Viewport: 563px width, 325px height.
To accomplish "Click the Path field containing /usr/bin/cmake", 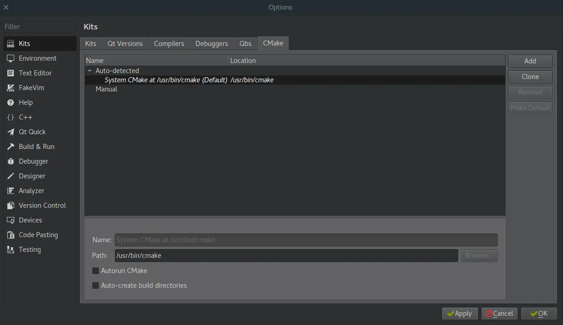I will click(286, 256).
